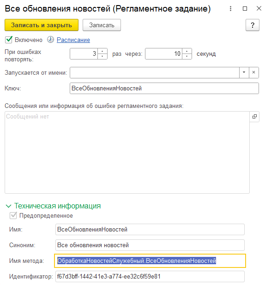Click the Предопределенное checkbox
Screen dimensions: 265x285
click(13, 215)
